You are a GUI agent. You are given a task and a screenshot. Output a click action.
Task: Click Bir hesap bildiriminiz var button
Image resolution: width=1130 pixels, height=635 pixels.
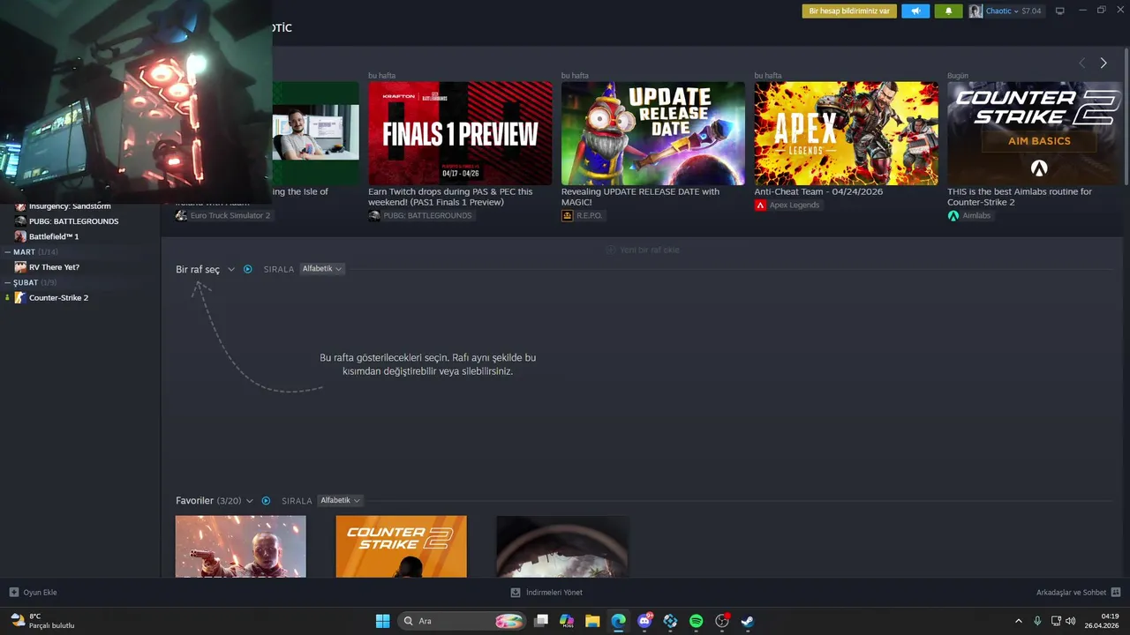click(849, 11)
